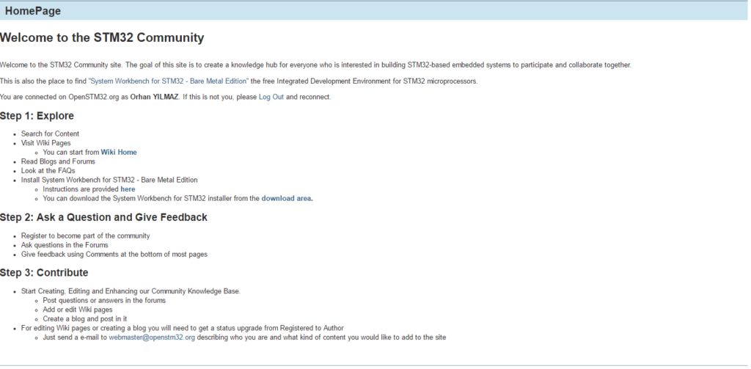
Task: Click the Step 2: Ask a Question heading
Action: 103,218
